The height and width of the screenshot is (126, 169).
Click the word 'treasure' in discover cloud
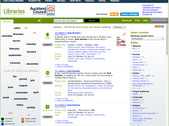pyautogui.click(x=15, y=63)
